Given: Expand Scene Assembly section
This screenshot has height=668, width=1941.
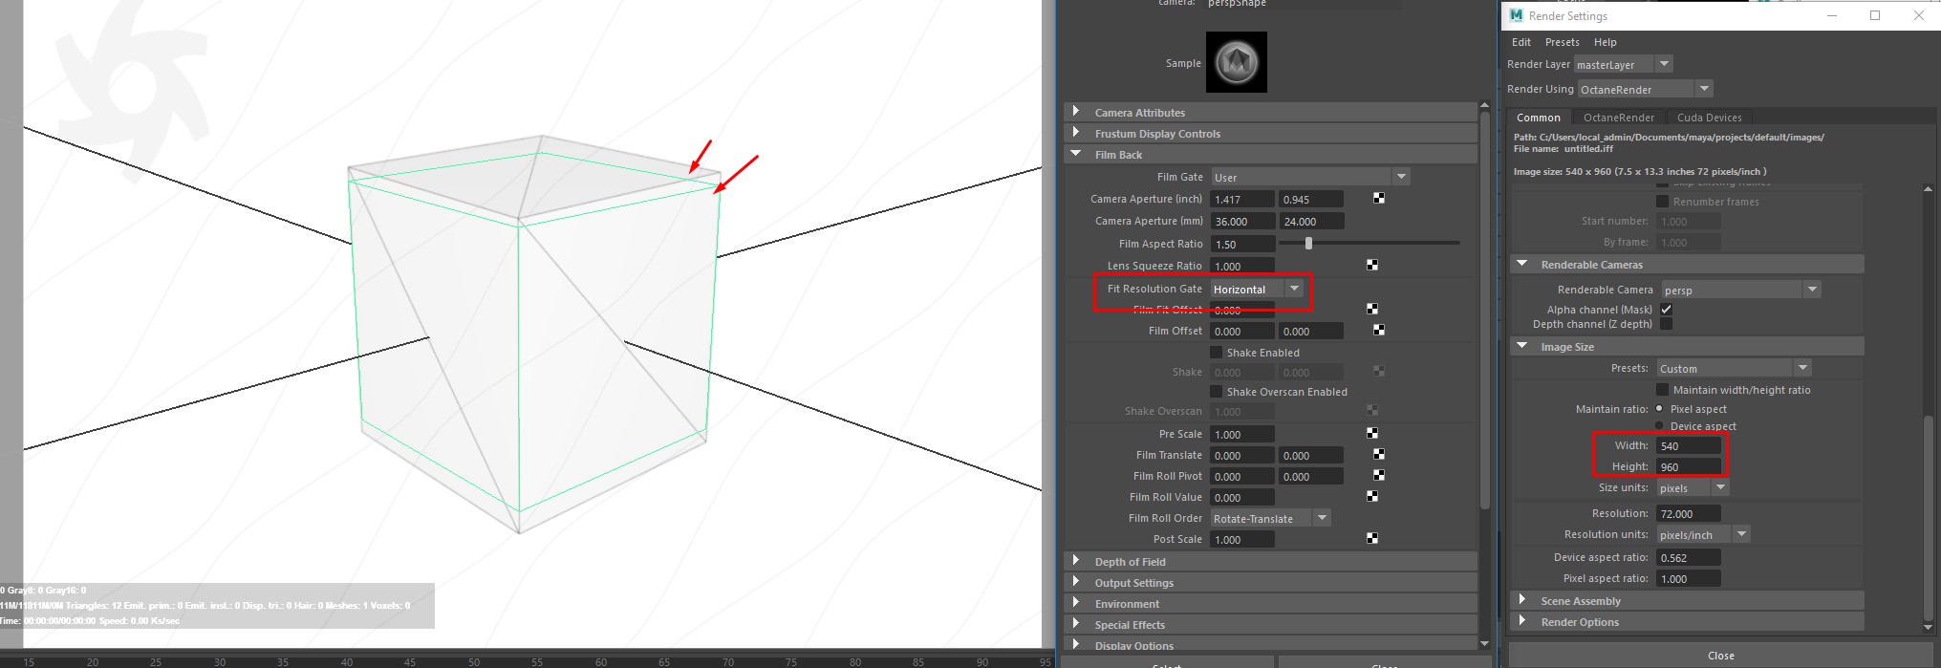Looking at the screenshot, I should pyautogui.click(x=1687, y=600).
